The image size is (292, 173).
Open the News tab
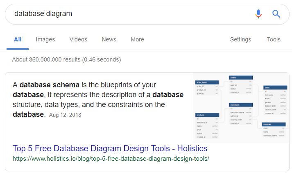pos(109,40)
